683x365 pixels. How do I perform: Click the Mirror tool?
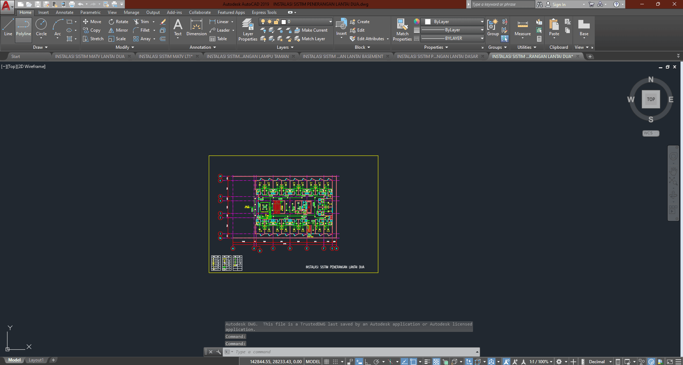[118, 30]
